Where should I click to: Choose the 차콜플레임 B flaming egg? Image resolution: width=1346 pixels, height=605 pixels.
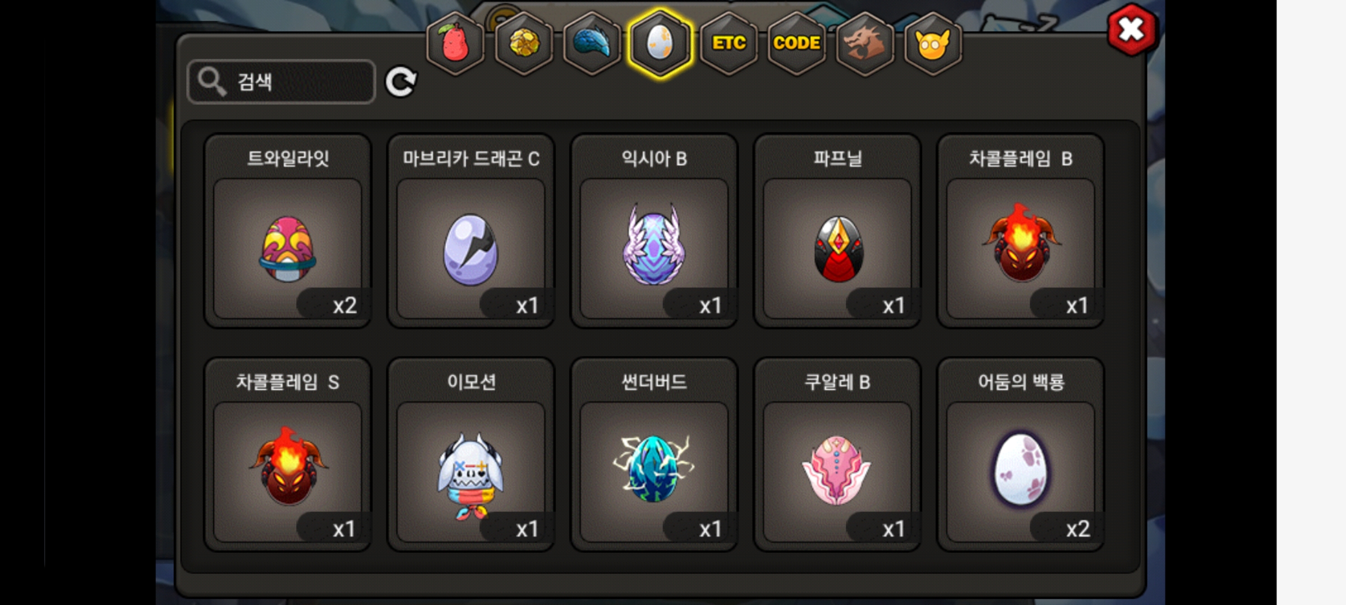1021,231
